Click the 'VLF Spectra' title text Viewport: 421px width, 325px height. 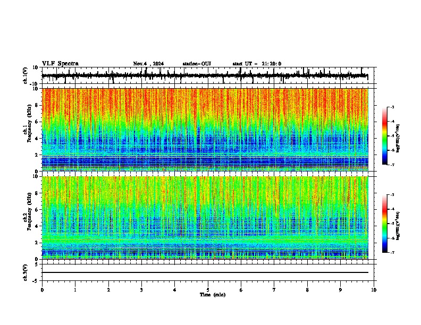(60, 64)
